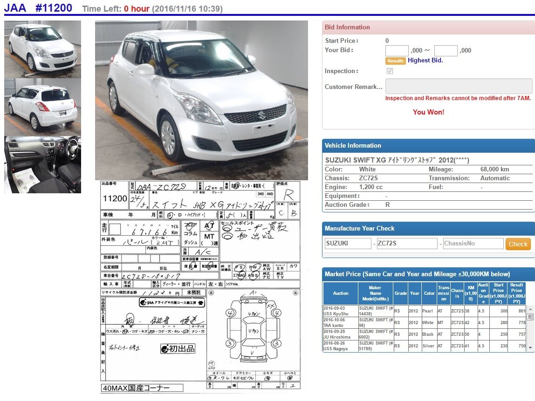Click the market price scrollbar down arrow

click(x=530, y=348)
